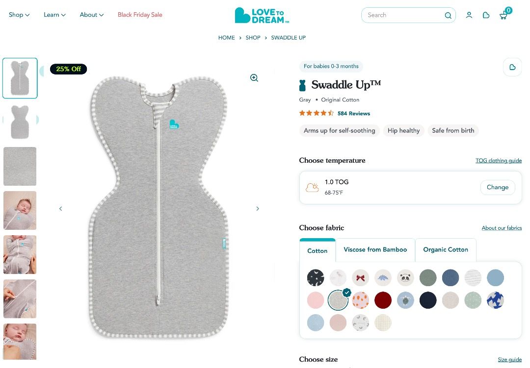Open the wishlist icon in header
This screenshot has height=368, width=530.
[x=486, y=15]
